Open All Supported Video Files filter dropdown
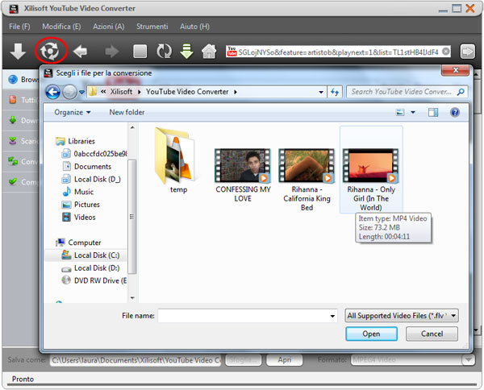This screenshot has width=484, height=390. coord(402,316)
